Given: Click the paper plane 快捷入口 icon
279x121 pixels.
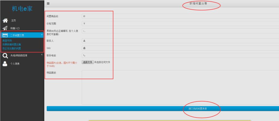Looking at the screenshot, I should point(5,28).
